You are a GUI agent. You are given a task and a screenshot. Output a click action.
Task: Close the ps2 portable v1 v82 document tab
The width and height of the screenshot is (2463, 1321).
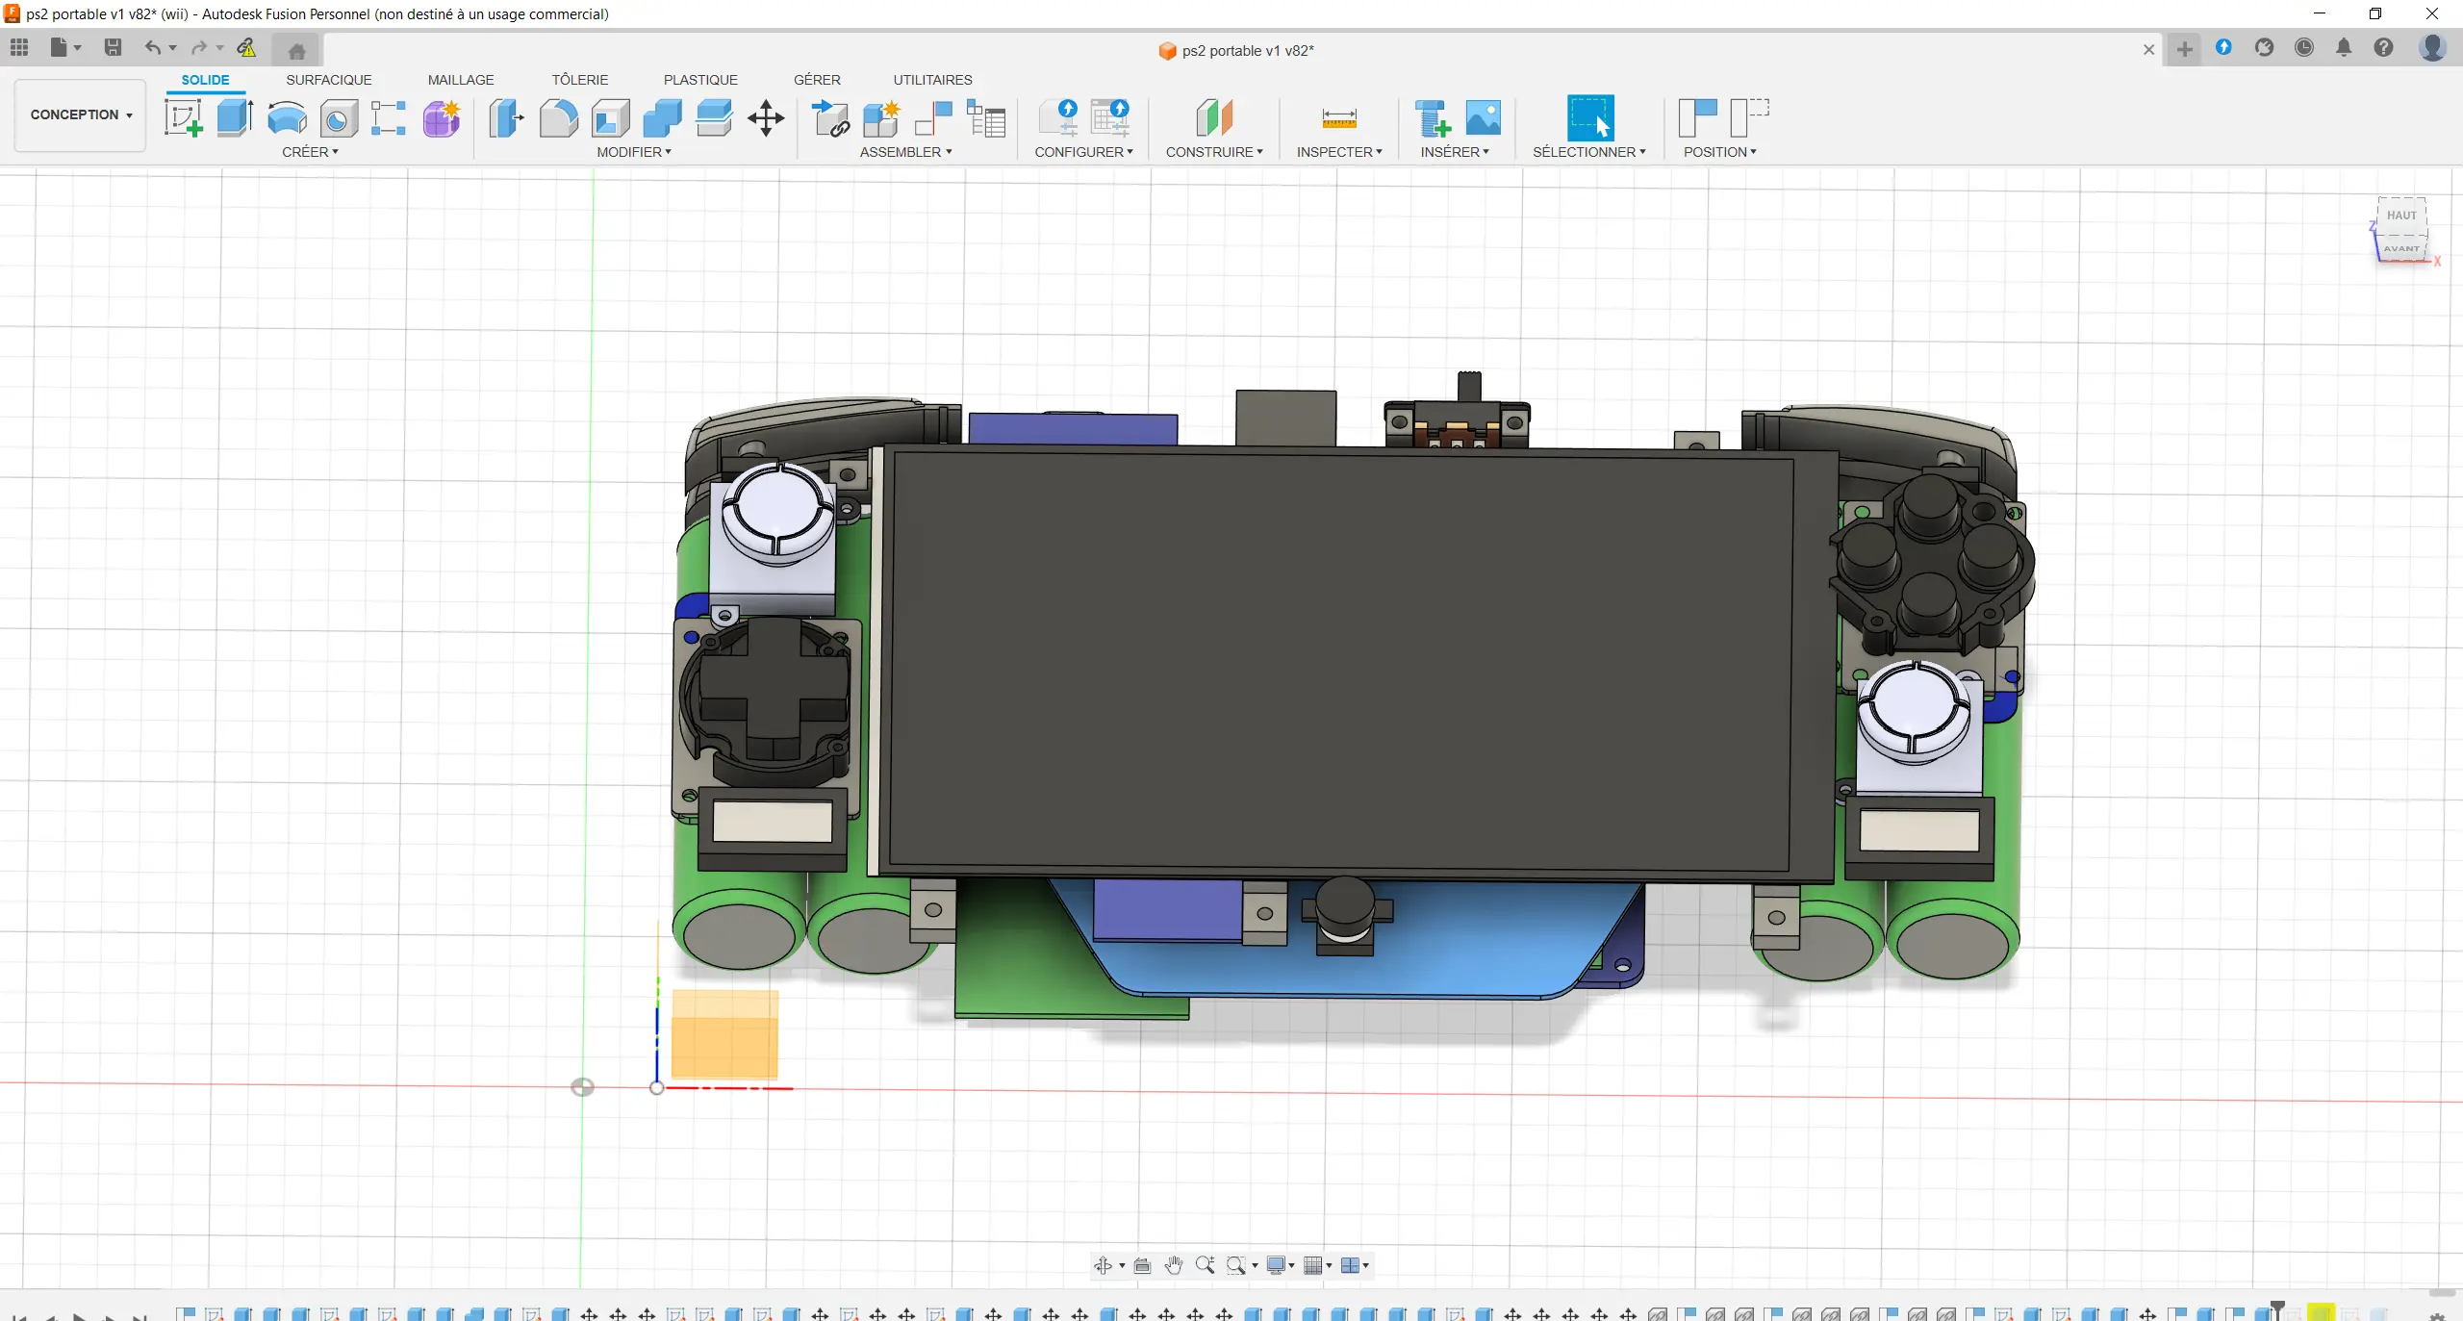2148,50
